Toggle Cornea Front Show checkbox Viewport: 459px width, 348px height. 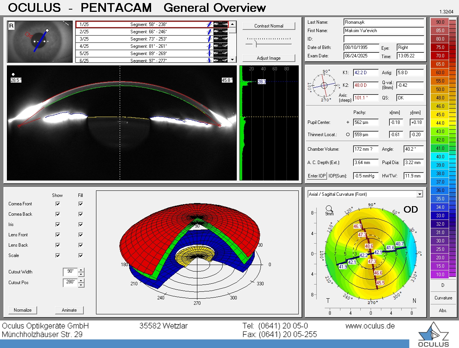(58, 204)
